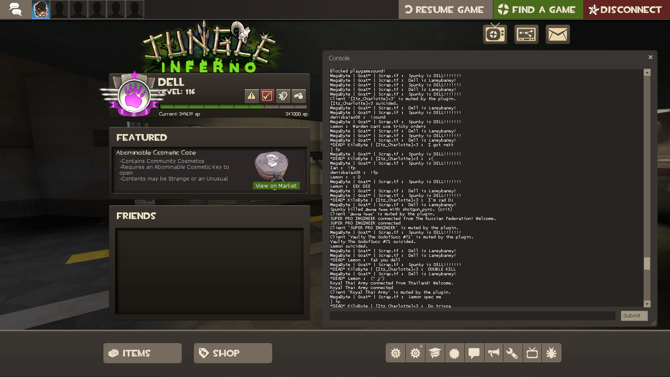Open the mail envelope notifications icon
Viewport: 670px width, 377px height.
(558, 34)
